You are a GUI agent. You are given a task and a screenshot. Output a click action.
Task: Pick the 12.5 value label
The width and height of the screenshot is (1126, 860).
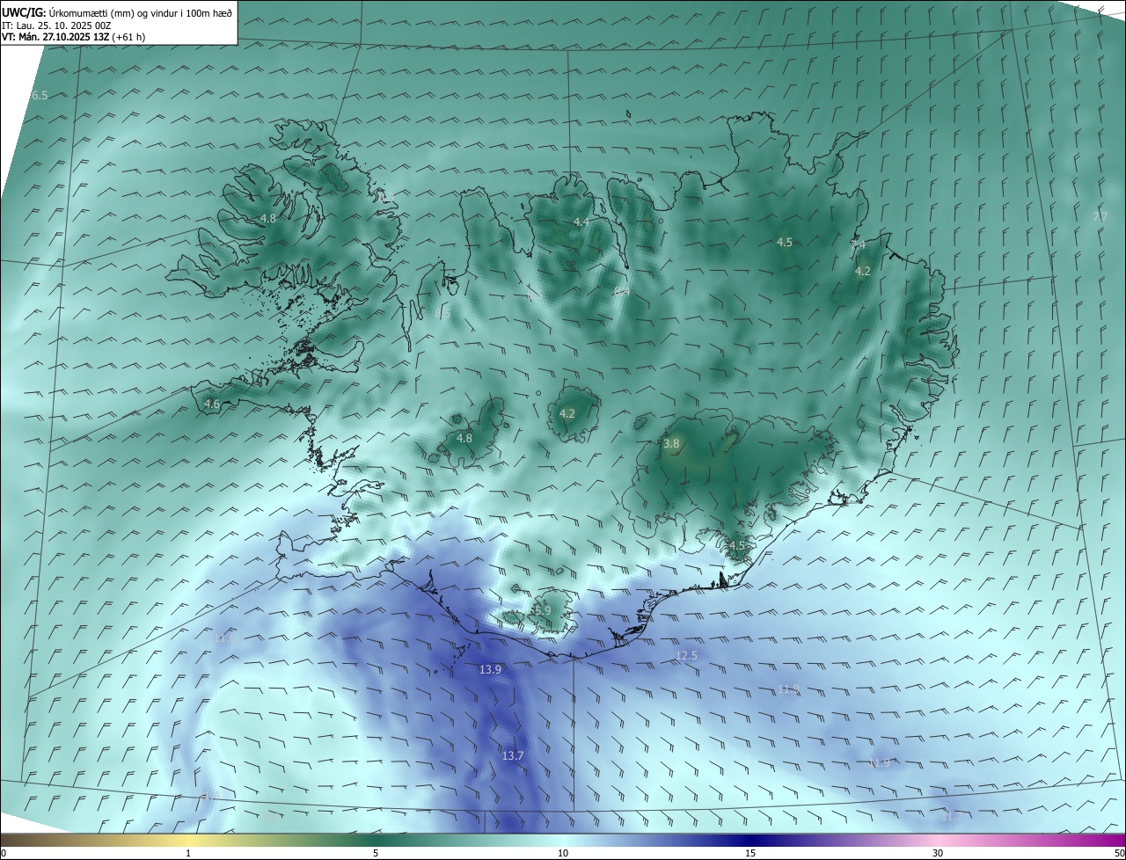pos(686,655)
